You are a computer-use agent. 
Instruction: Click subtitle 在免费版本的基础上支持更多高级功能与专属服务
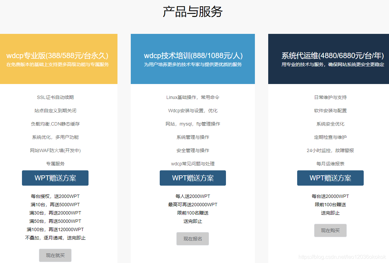[58, 64]
